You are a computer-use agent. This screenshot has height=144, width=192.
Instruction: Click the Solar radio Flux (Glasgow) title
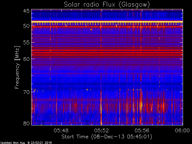click(107, 5)
